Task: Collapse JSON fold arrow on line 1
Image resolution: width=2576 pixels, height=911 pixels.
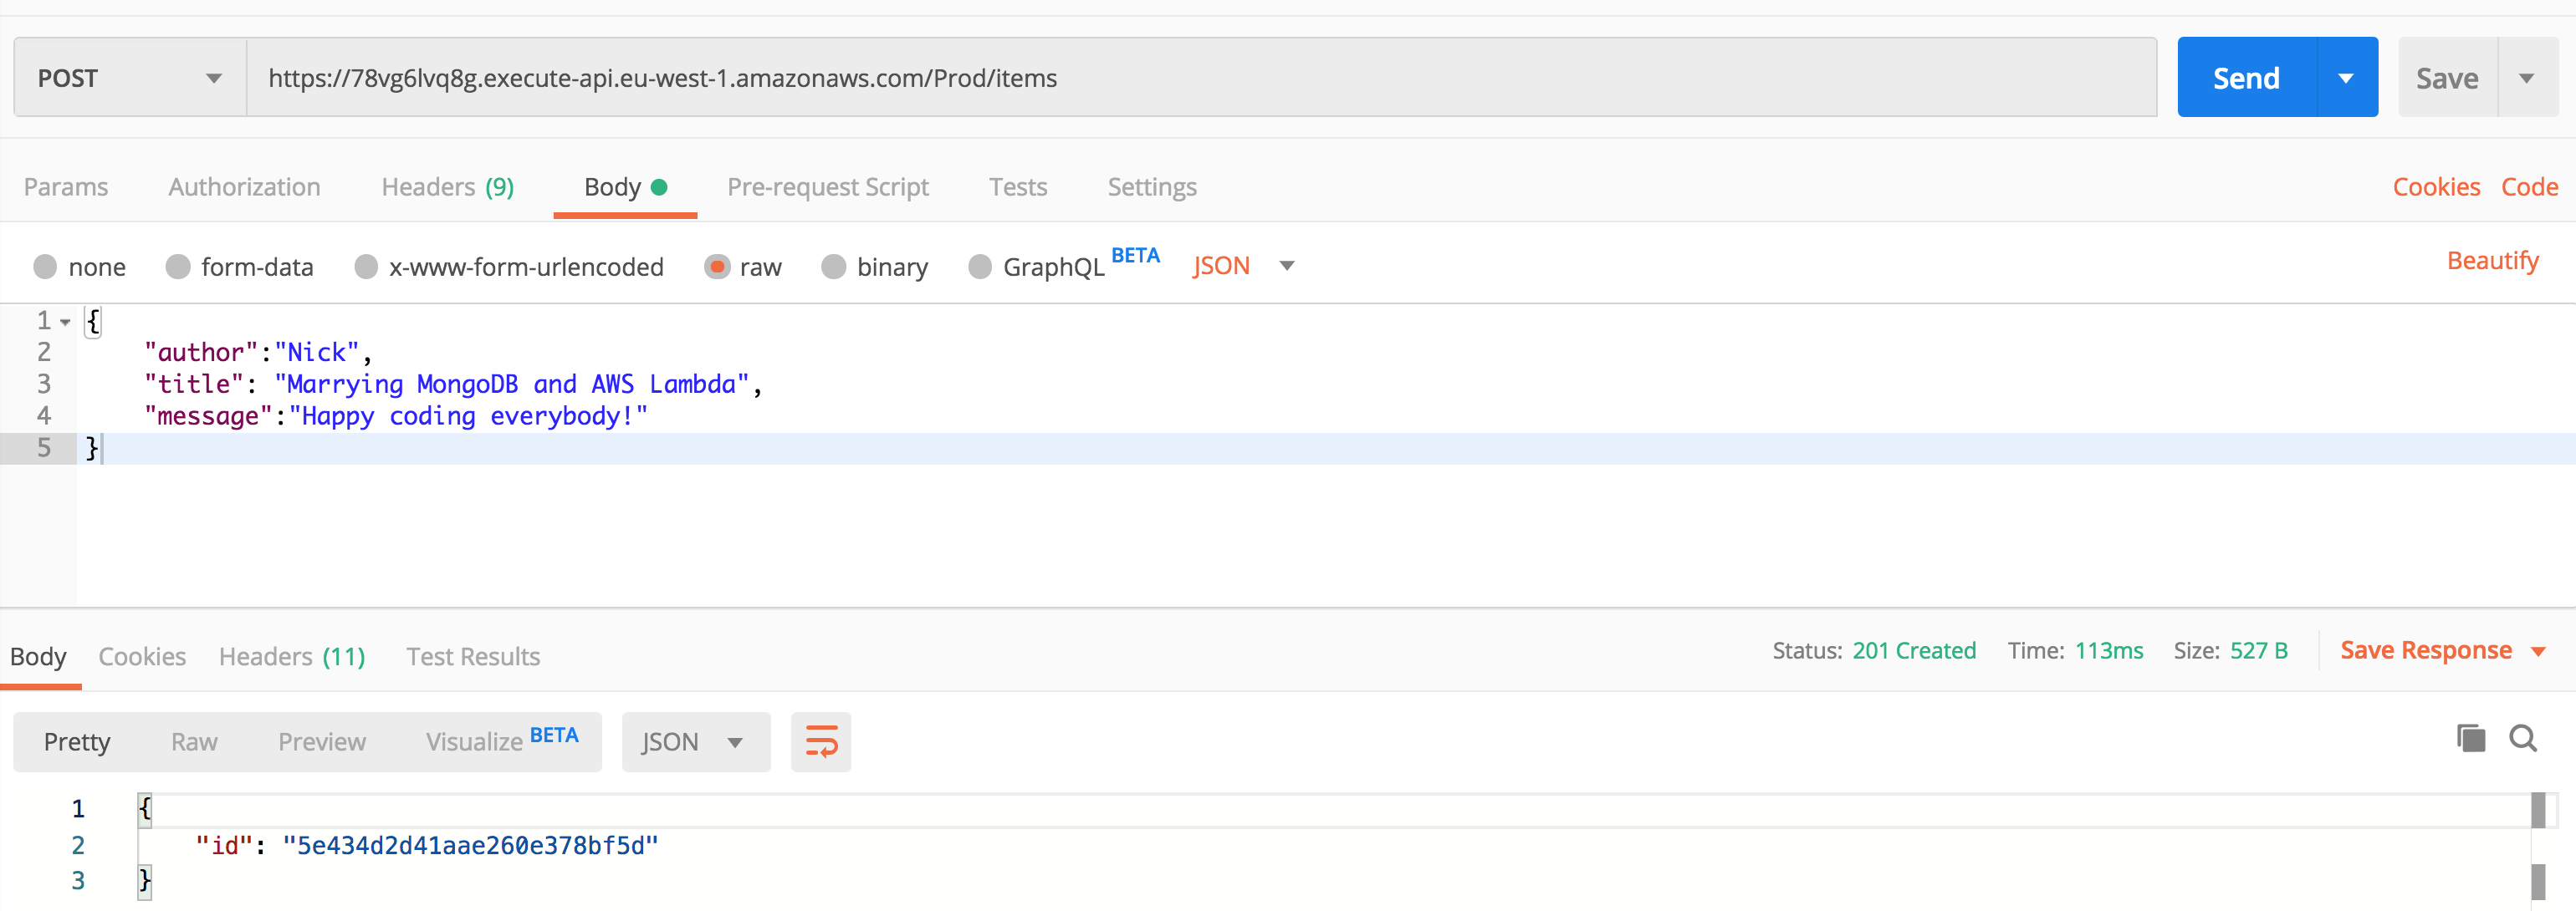Action: point(65,322)
